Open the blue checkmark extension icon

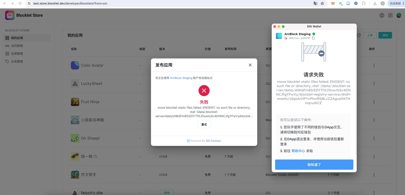pos(356,4)
